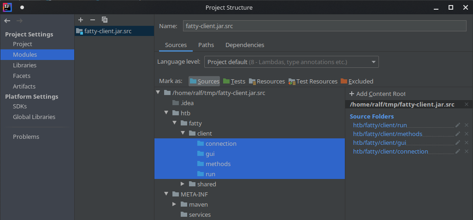Switch to the Paths tab
This screenshot has height=220, width=473.
click(x=206, y=45)
